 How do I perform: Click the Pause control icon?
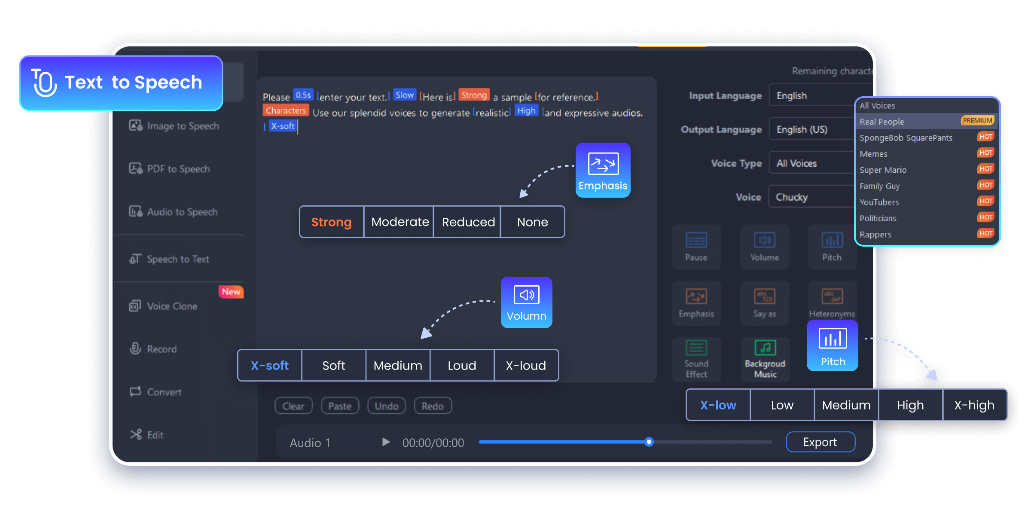tap(695, 247)
